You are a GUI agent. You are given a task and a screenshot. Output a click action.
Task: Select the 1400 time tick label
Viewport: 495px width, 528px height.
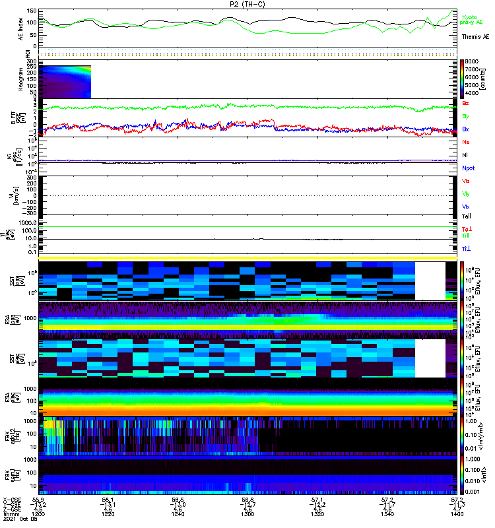pyautogui.click(x=457, y=514)
